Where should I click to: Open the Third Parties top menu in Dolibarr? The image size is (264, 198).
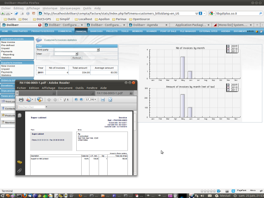(x=19, y=31)
